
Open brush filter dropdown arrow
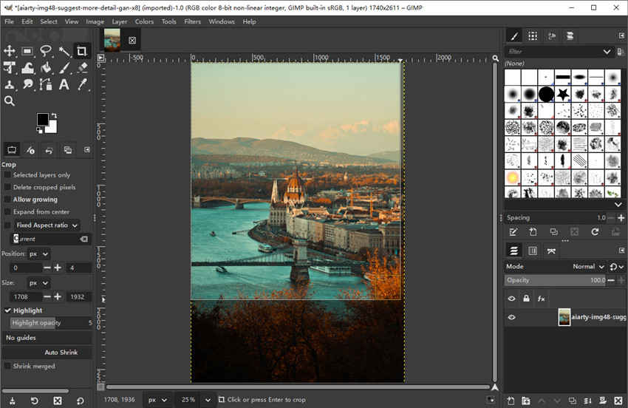(x=607, y=52)
